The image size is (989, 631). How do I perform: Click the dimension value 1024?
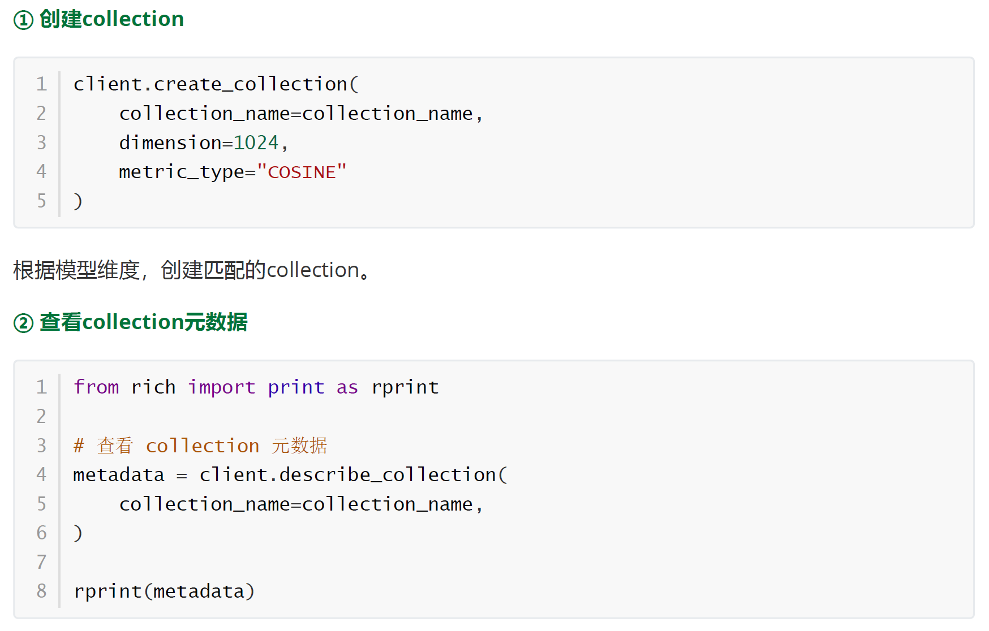pos(256,143)
